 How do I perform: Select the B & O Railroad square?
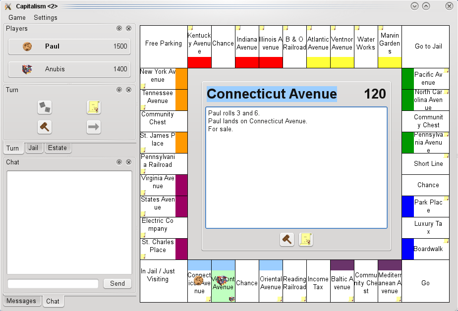[294, 47]
